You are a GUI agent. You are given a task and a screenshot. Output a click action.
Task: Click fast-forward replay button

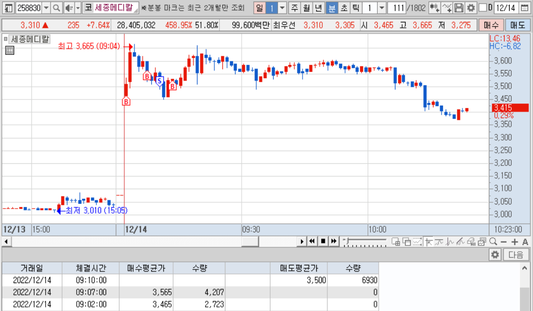334,241
